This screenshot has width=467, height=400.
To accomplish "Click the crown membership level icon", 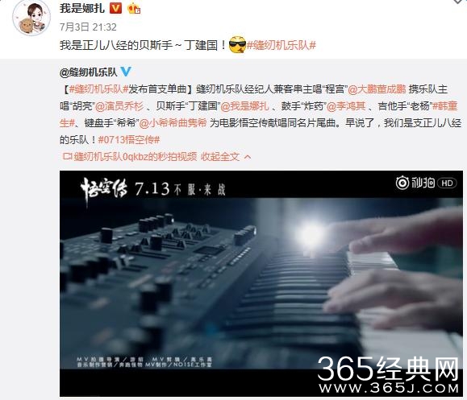I will pos(134,9).
